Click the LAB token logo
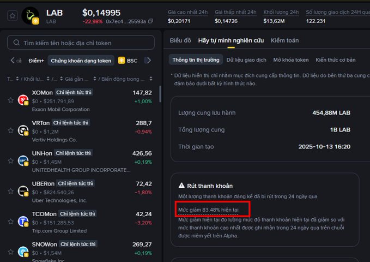The height and width of the screenshot is (262, 370). pos(31,16)
